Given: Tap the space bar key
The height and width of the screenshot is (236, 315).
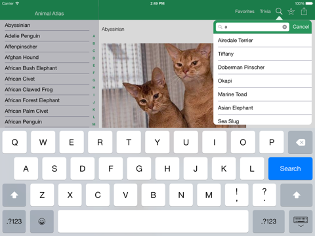Looking at the screenshot, I should coord(153,222).
